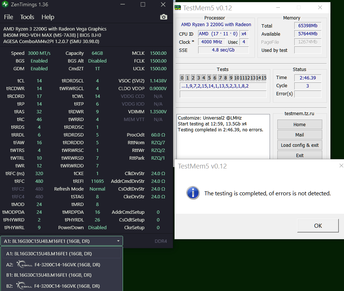The width and height of the screenshot is (344, 291).
Task: Click the Capacity value 64GB
Action: point(97,53)
